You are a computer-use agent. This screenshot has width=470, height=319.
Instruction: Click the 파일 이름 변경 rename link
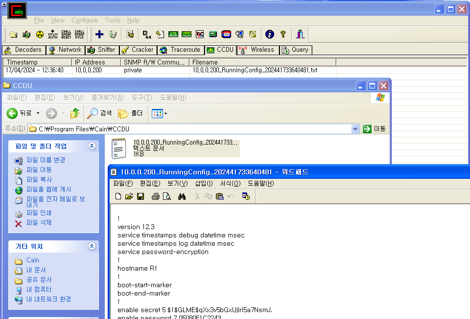pos(46,160)
